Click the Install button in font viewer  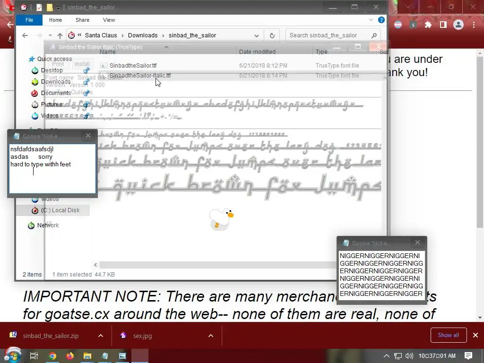pyautogui.click(x=82, y=64)
